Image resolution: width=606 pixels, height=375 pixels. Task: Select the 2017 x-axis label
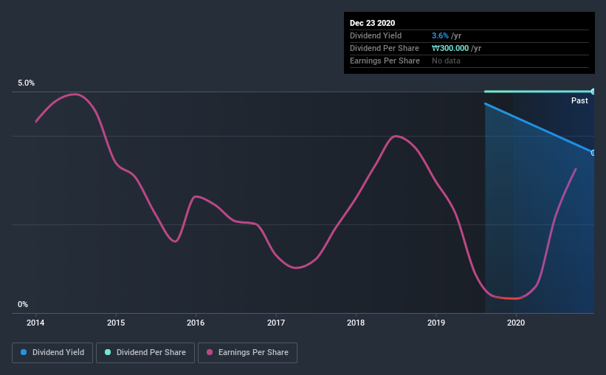pyautogui.click(x=276, y=323)
